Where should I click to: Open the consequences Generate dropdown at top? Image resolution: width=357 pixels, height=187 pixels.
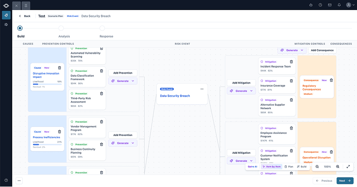[292, 50]
